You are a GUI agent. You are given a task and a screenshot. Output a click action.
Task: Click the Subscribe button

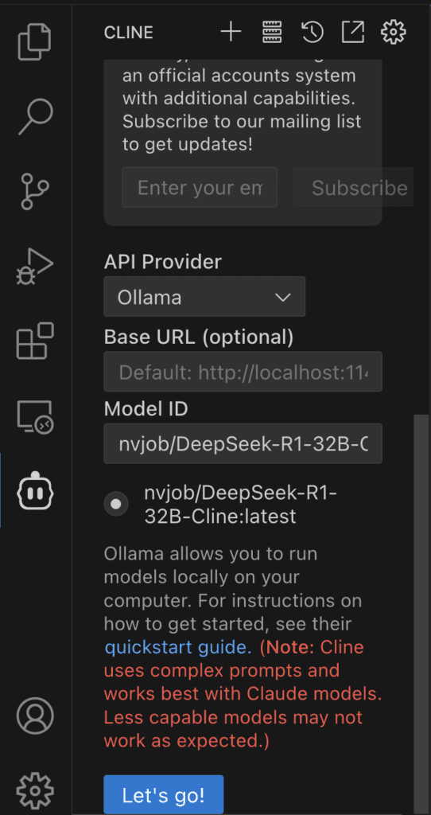[354, 187]
